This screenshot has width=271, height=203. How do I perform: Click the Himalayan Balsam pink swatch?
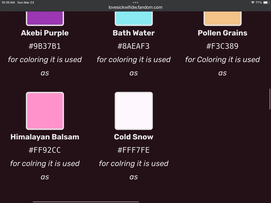[x=45, y=111]
